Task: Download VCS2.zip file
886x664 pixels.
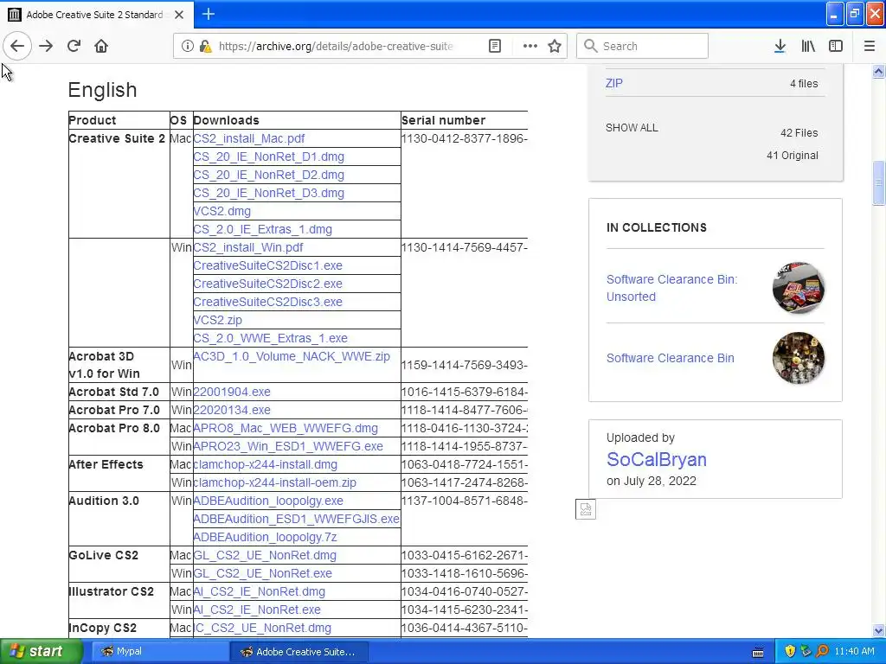Action: 217,320
